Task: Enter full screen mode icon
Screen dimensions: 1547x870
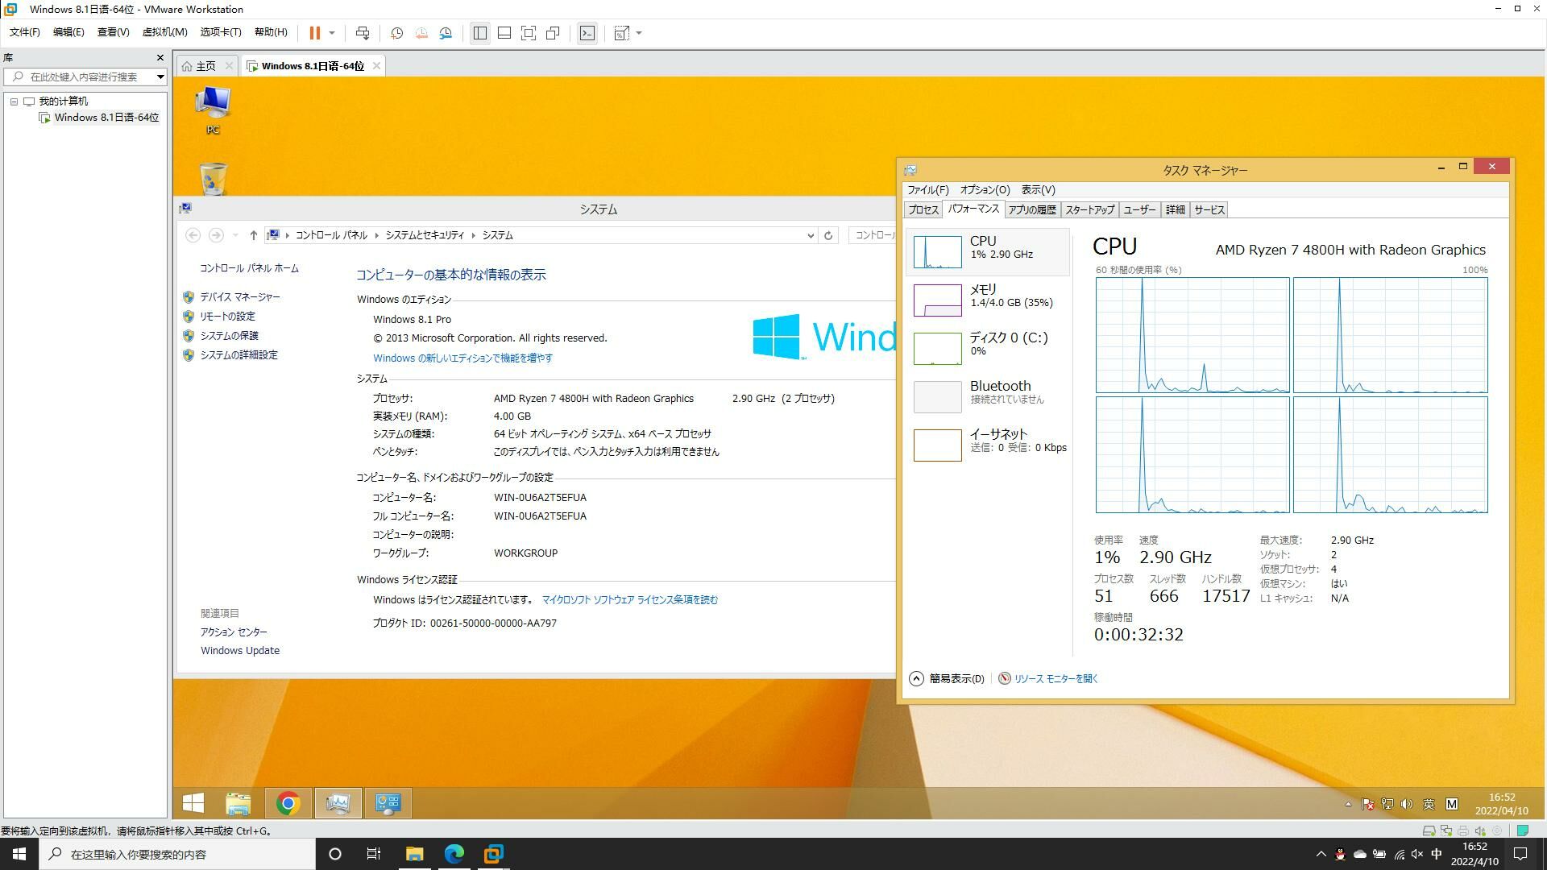Action: tap(528, 33)
